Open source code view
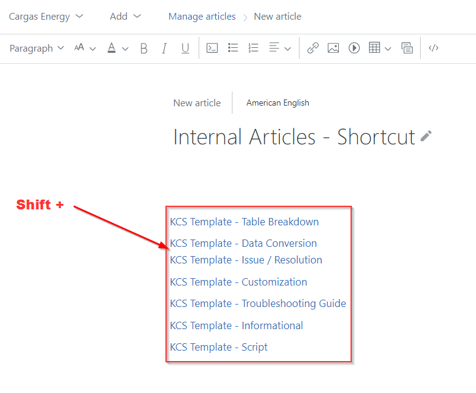476x393 pixels. click(x=434, y=48)
